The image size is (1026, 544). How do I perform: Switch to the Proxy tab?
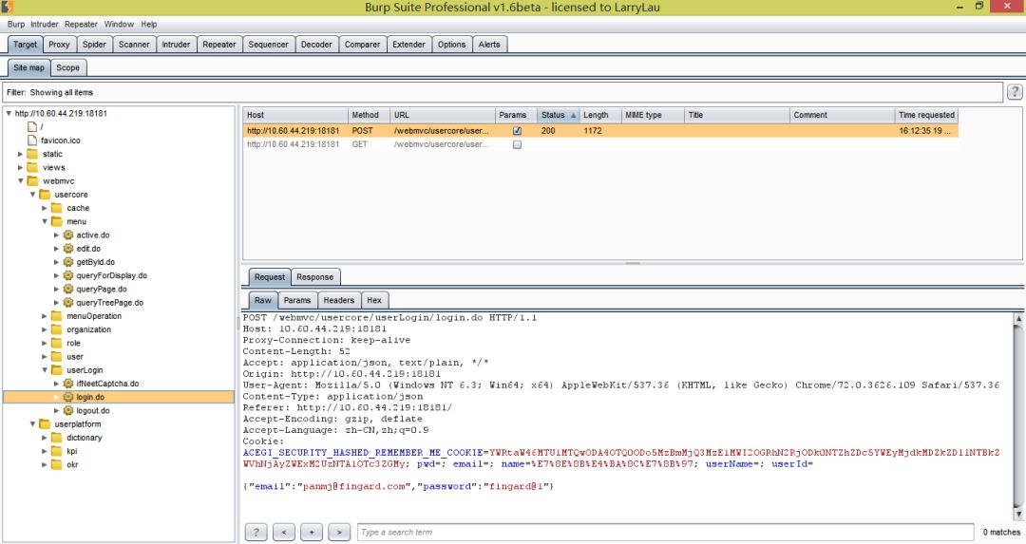[x=59, y=45]
